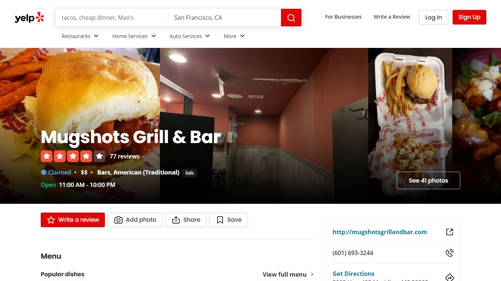This screenshot has width=501, height=281.
Task: Open the restroom interior photo
Action: tap(264, 125)
